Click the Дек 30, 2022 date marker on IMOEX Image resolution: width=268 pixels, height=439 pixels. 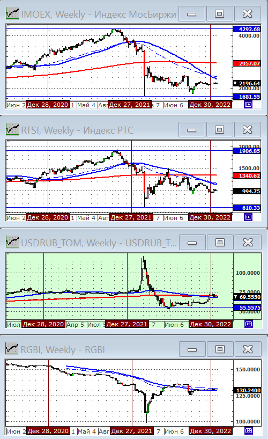pos(210,105)
